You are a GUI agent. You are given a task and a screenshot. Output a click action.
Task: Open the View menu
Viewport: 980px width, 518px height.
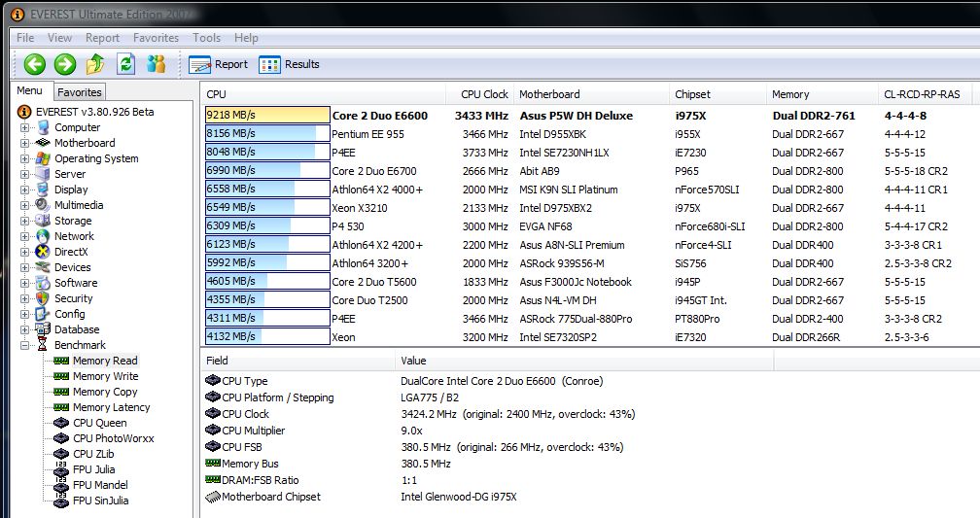(x=59, y=38)
